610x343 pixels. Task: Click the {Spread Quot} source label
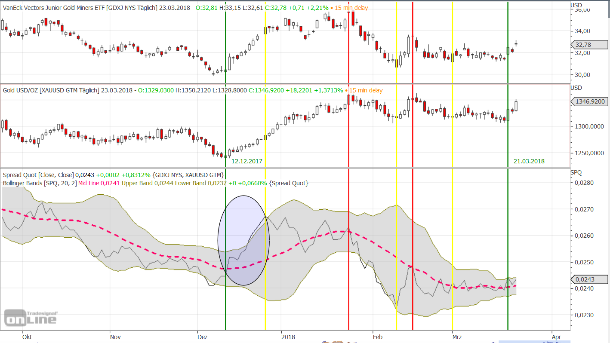[289, 183]
